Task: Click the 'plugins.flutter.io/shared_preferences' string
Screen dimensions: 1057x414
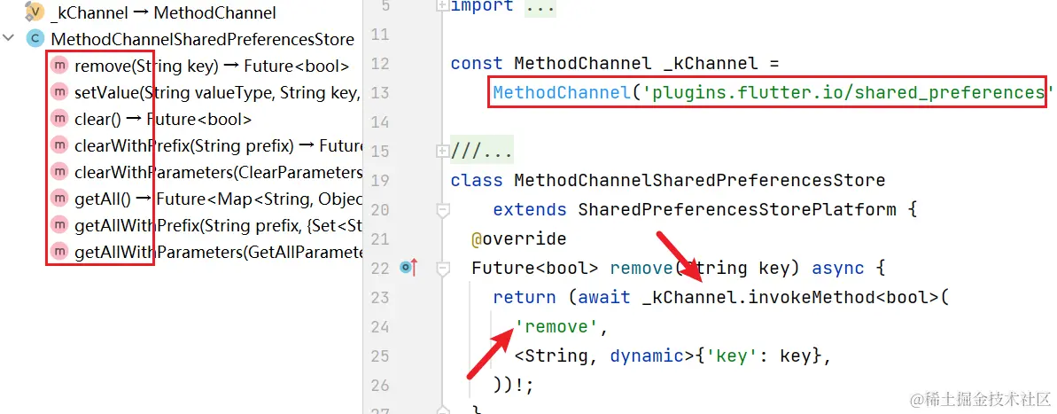Action: point(848,92)
